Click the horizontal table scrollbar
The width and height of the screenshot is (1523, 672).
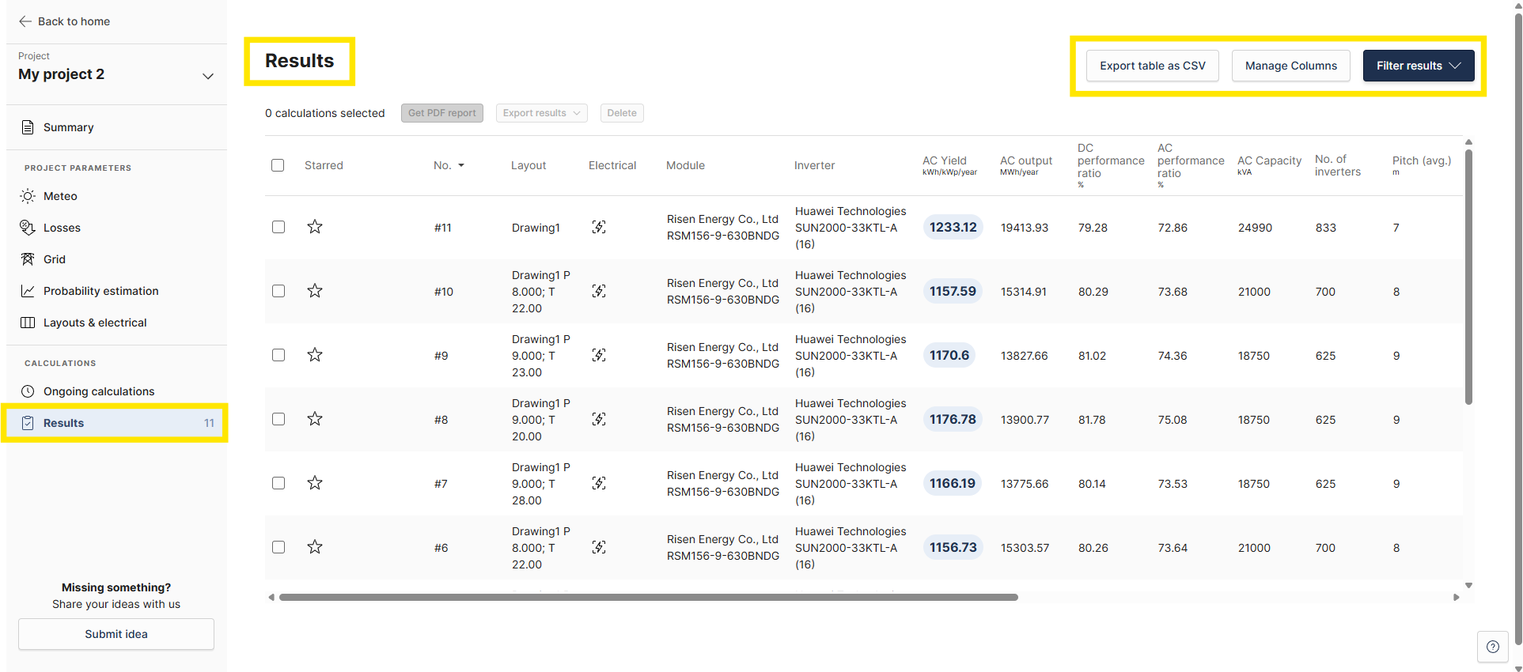[x=649, y=597]
